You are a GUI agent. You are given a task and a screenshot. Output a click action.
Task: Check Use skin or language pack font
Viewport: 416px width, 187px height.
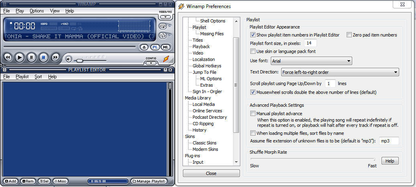click(253, 51)
